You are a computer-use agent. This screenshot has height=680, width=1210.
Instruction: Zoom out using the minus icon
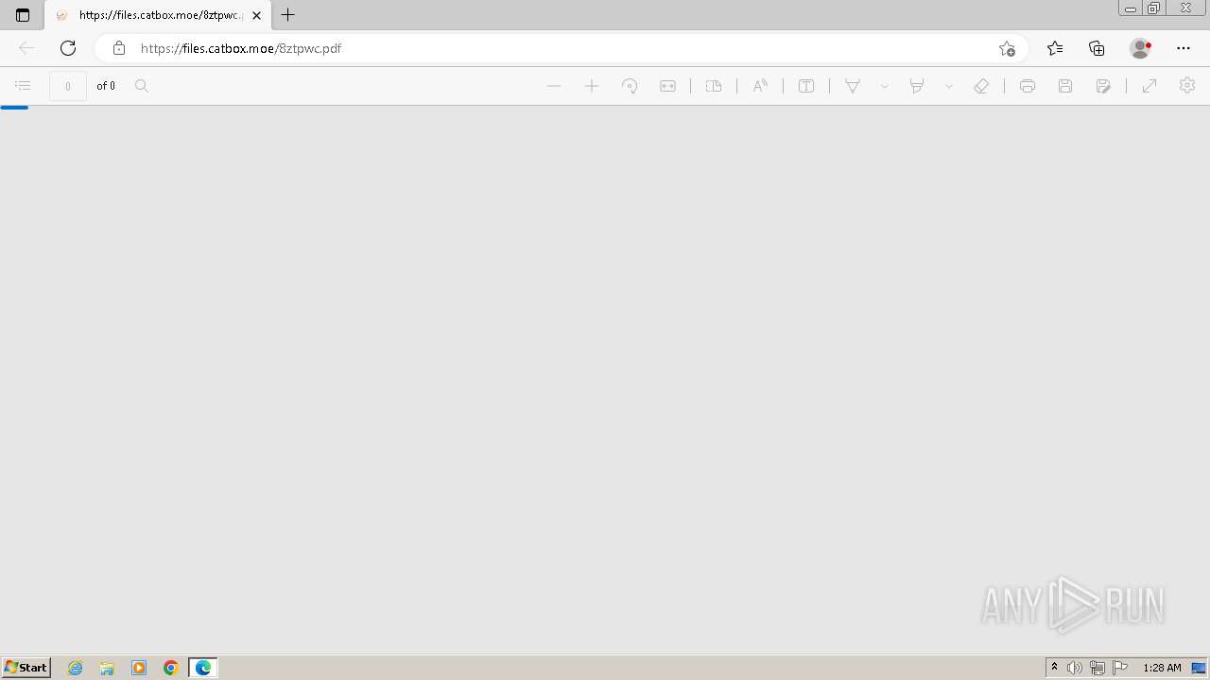tap(554, 86)
